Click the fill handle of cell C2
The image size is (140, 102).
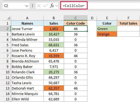(87, 31)
